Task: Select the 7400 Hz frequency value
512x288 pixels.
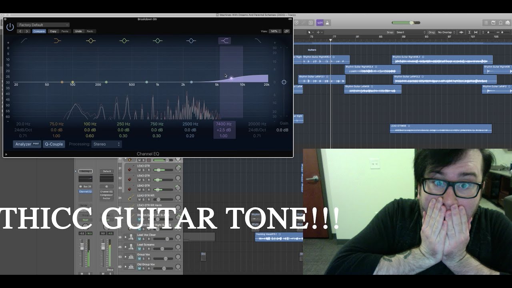Action: pos(224,124)
